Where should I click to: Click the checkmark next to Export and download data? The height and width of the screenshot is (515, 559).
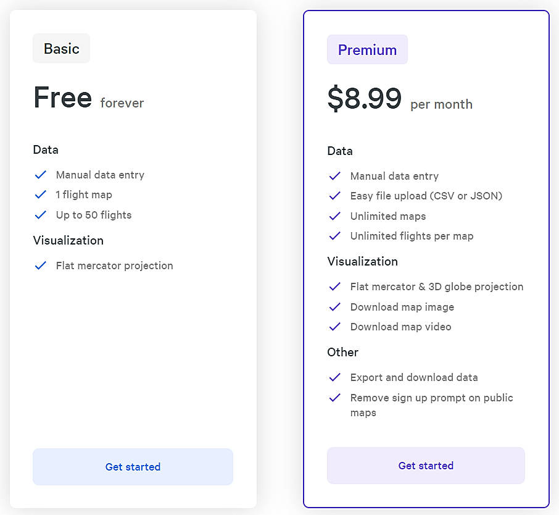click(335, 377)
